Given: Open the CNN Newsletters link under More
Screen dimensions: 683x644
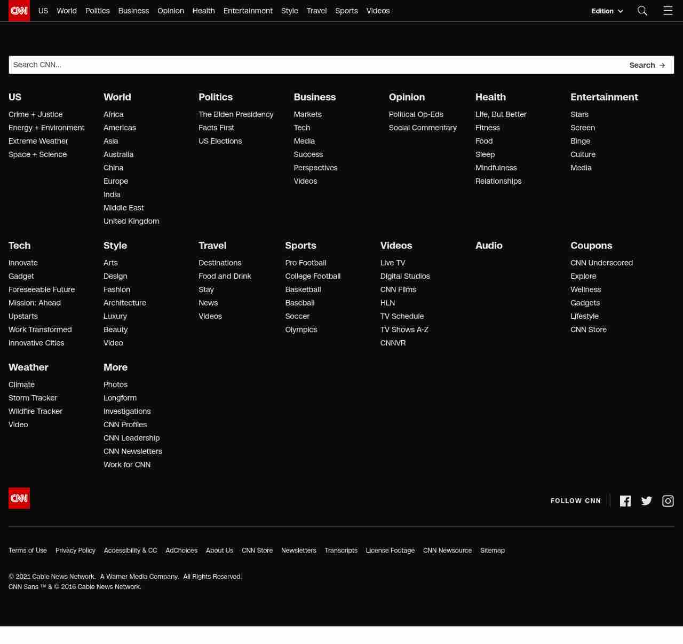Looking at the screenshot, I should tap(133, 451).
